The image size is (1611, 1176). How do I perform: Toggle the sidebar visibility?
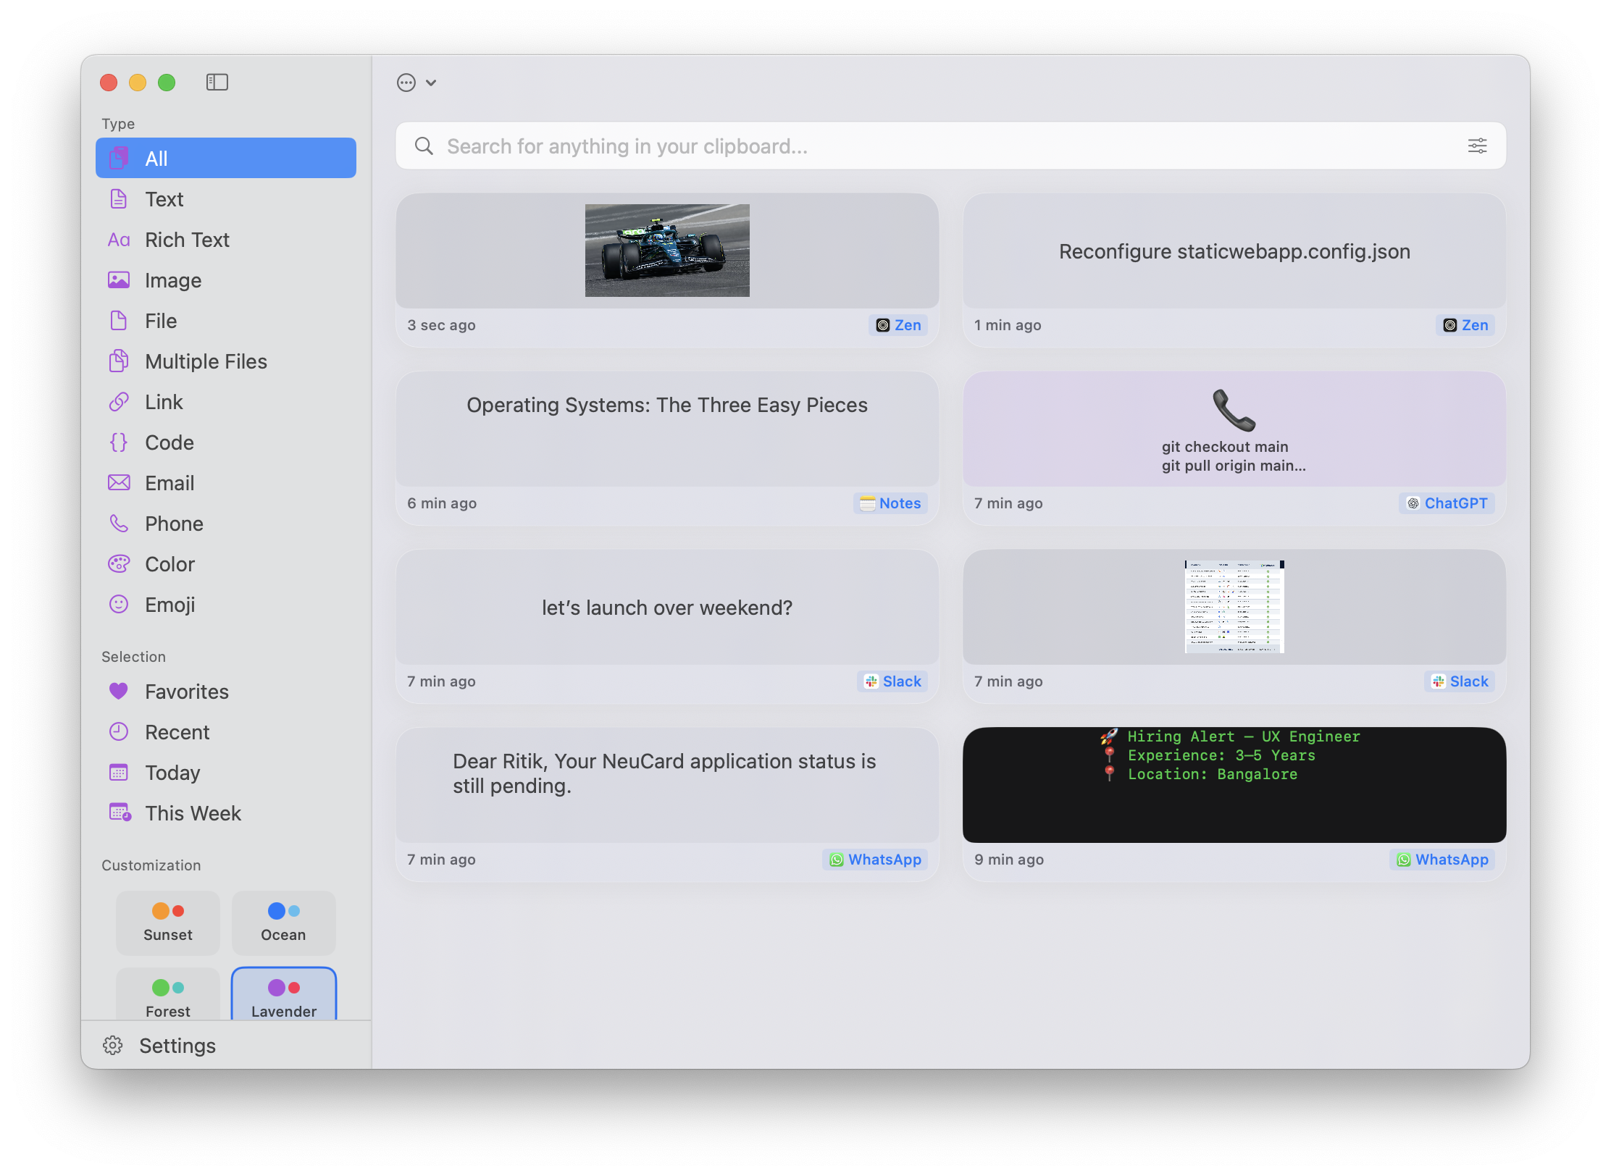pos(217,82)
